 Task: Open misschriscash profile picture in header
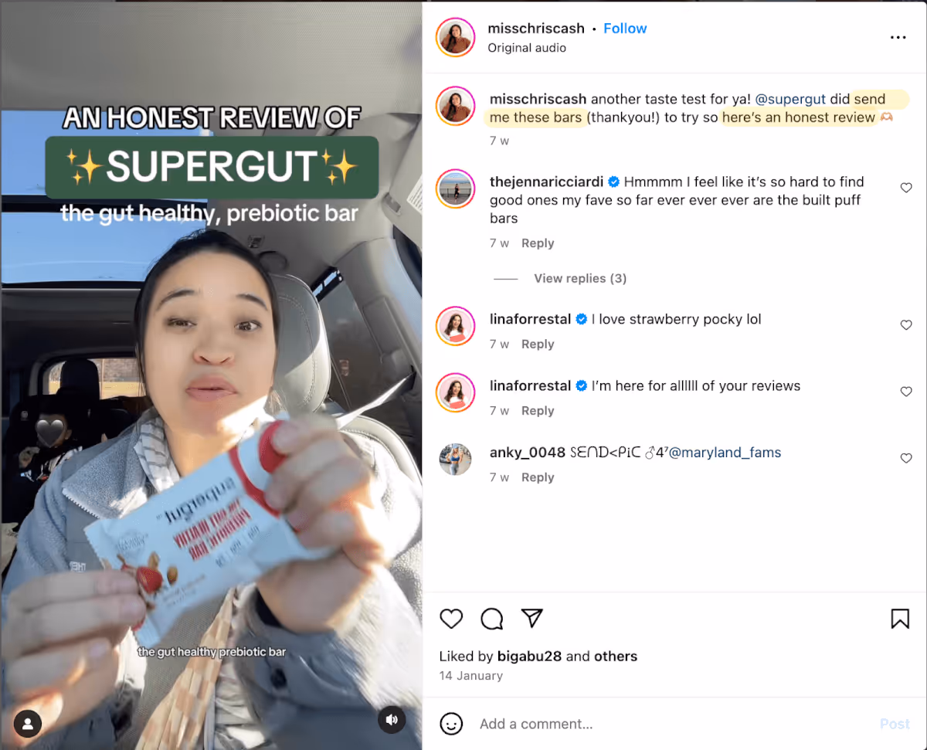click(x=456, y=37)
